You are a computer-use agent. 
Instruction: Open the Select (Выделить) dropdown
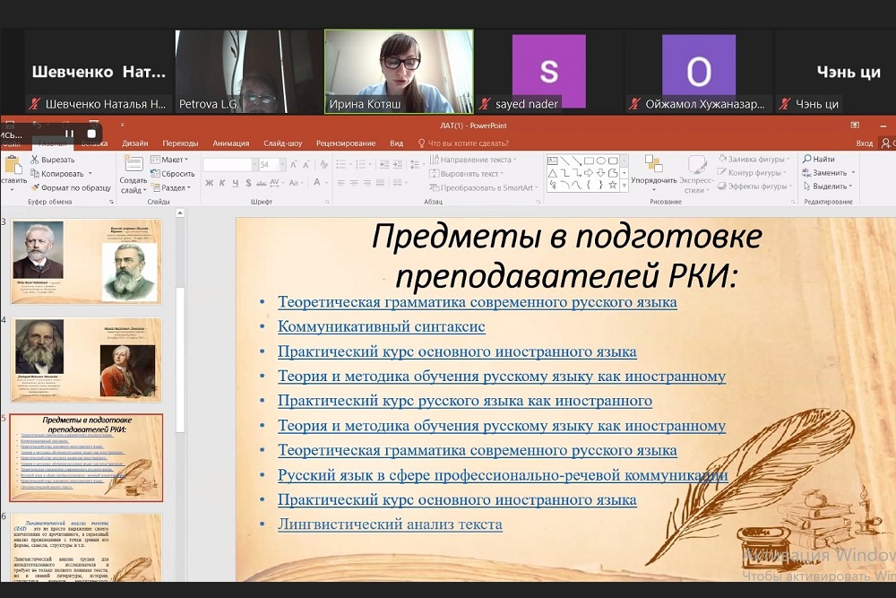(x=830, y=186)
